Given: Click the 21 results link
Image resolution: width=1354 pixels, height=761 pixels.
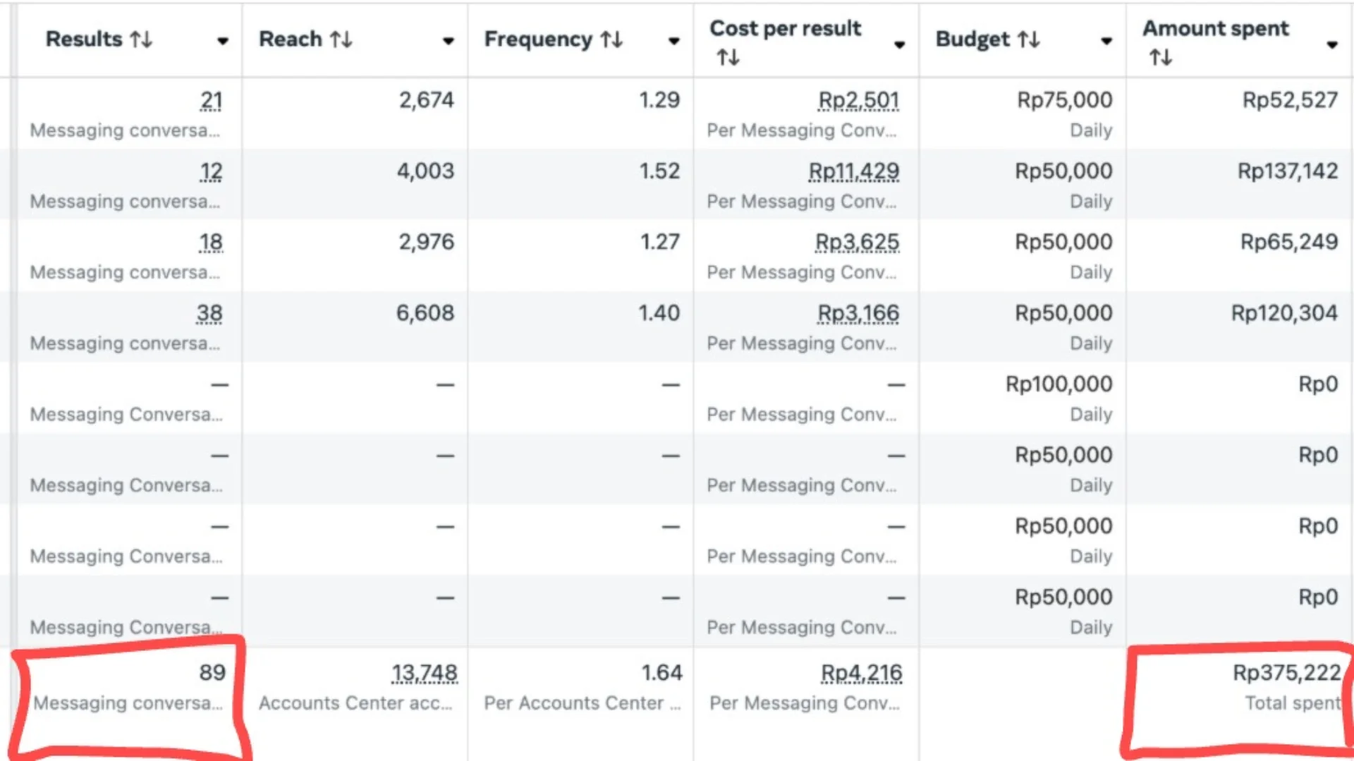Looking at the screenshot, I should (211, 100).
